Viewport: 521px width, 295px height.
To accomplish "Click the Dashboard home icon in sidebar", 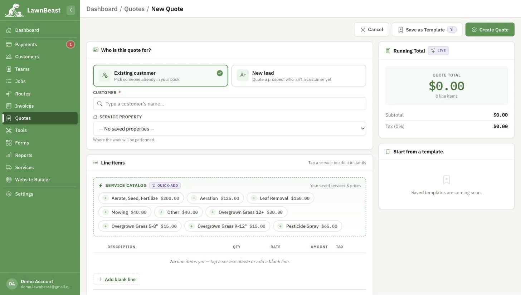I will click(x=9, y=30).
